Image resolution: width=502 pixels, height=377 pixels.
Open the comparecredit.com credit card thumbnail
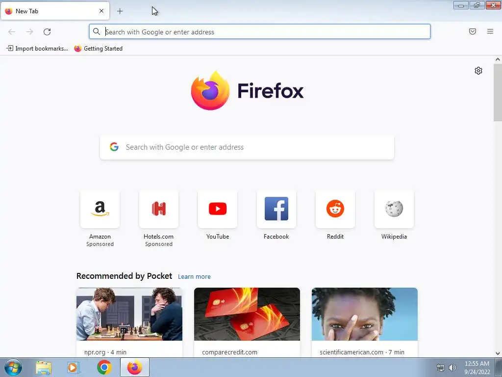tap(247, 314)
